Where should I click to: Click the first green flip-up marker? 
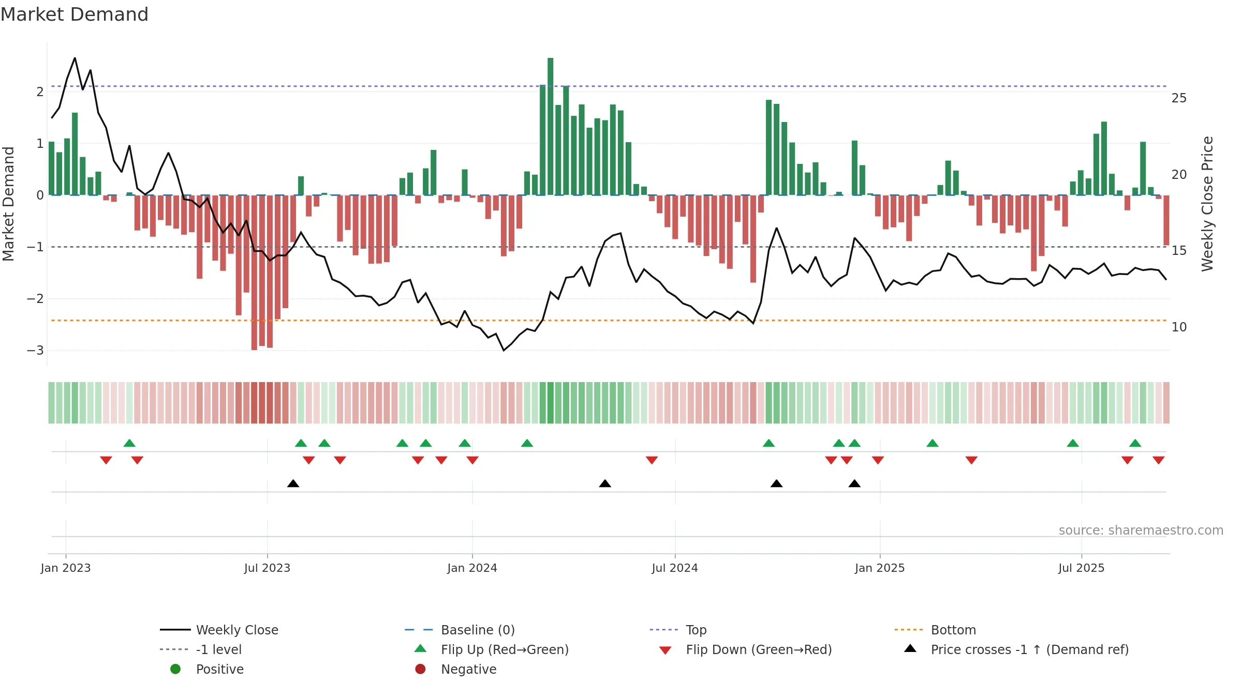click(129, 443)
